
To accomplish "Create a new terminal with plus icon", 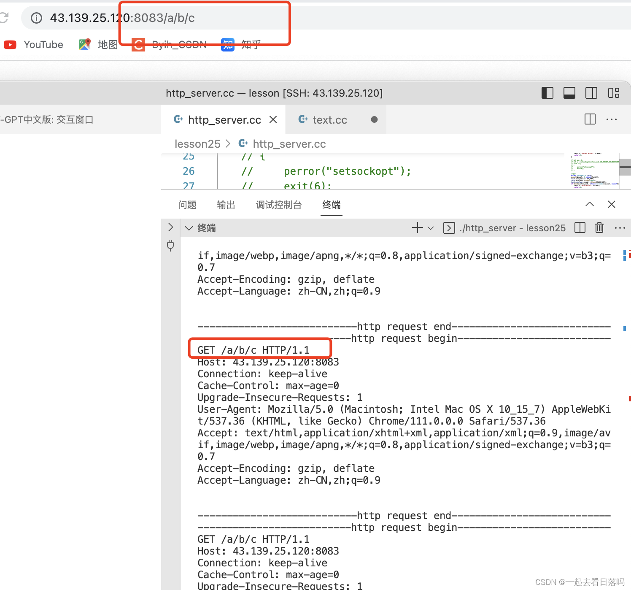I will [417, 228].
